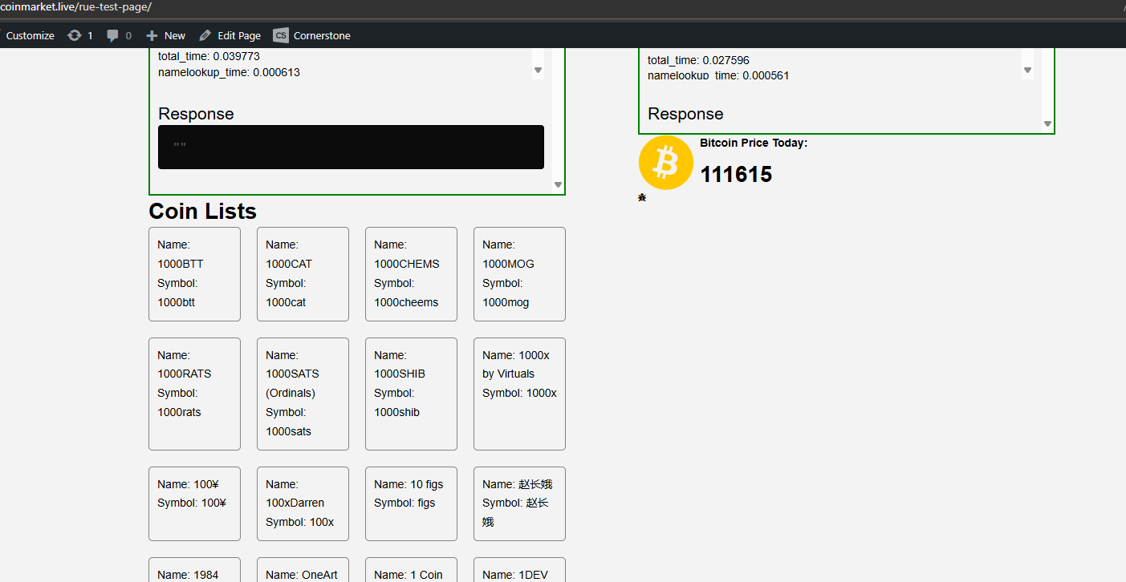This screenshot has width=1126, height=582.
Task: Click scroll-down arrow of right green panel
Action: [1047, 123]
